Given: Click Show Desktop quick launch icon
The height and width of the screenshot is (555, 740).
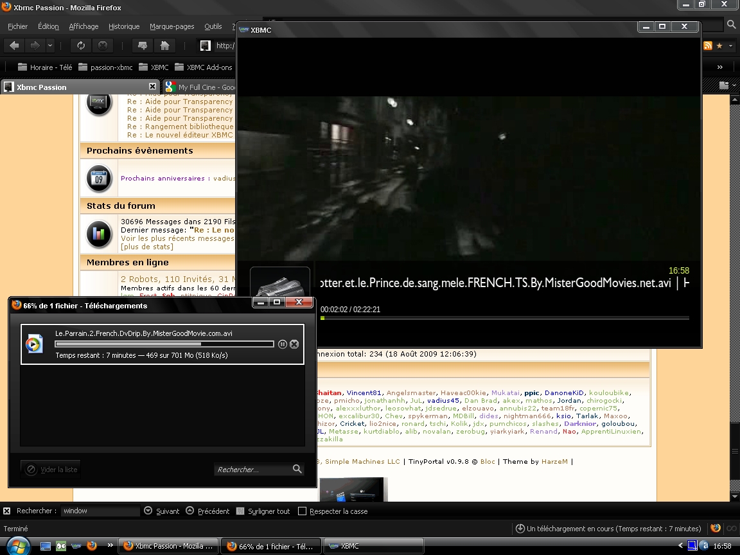Looking at the screenshot, I should pos(46,546).
